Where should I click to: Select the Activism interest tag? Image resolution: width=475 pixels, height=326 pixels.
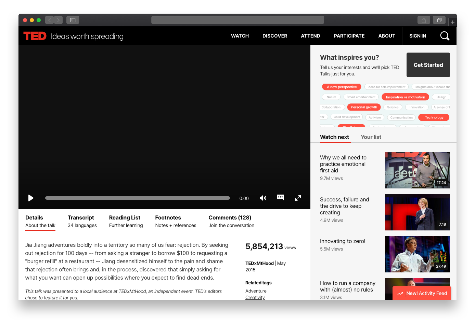coord(374,117)
